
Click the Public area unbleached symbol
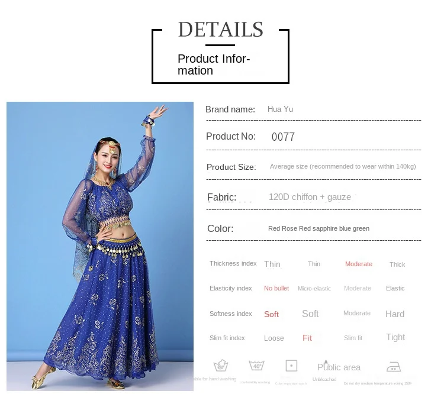(x=339, y=367)
